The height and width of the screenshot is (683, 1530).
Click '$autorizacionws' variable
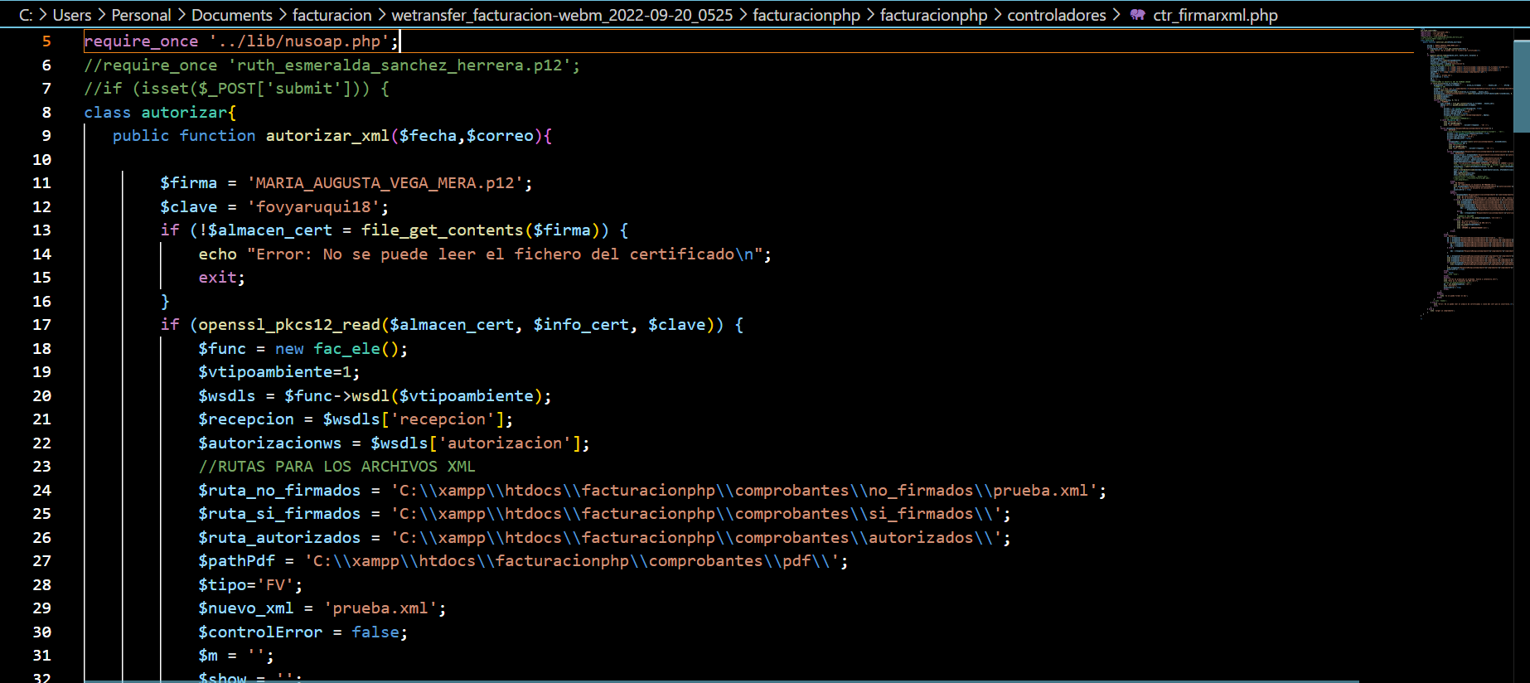(270, 443)
